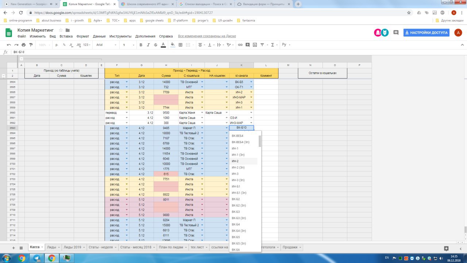Select the column K header
This screenshot has height=263, width=467.
[x=241, y=65]
